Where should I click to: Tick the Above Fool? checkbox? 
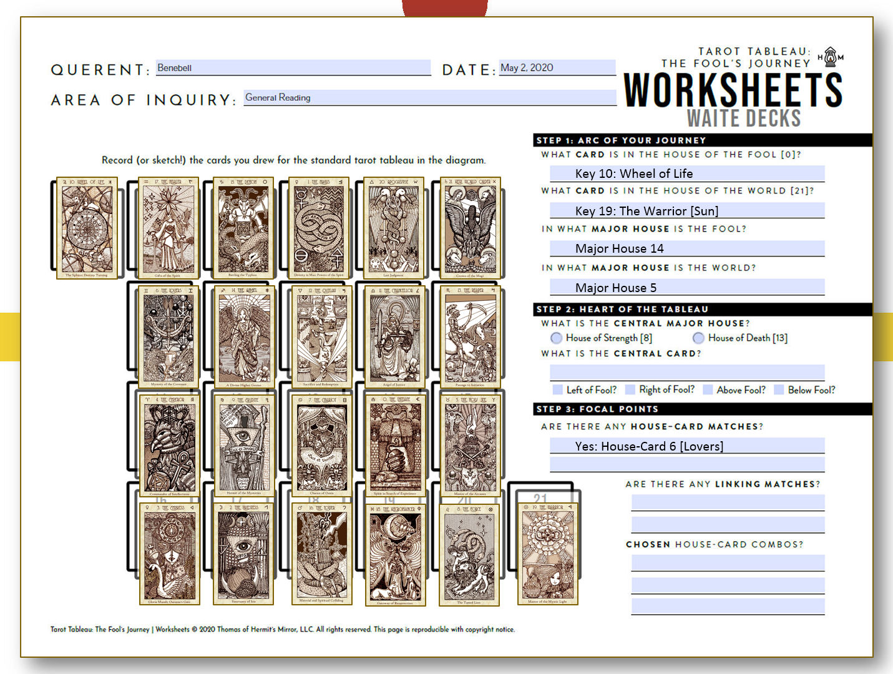point(708,389)
